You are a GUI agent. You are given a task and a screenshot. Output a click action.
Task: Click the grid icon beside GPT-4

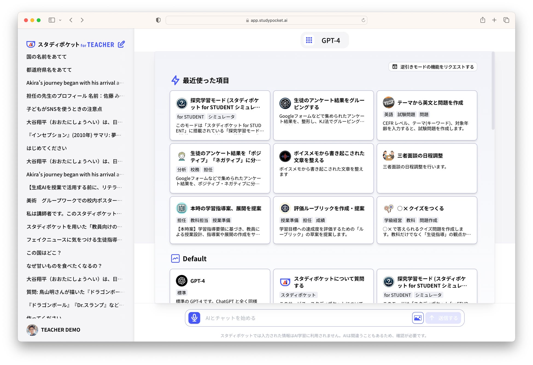pos(309,40)
